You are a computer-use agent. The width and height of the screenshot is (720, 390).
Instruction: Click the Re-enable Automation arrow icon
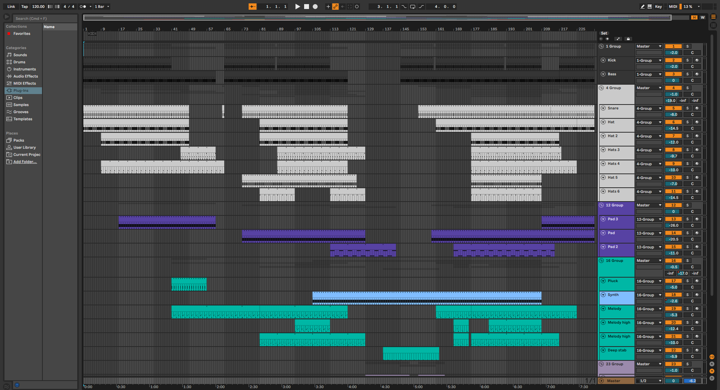(x=342, y=6)
